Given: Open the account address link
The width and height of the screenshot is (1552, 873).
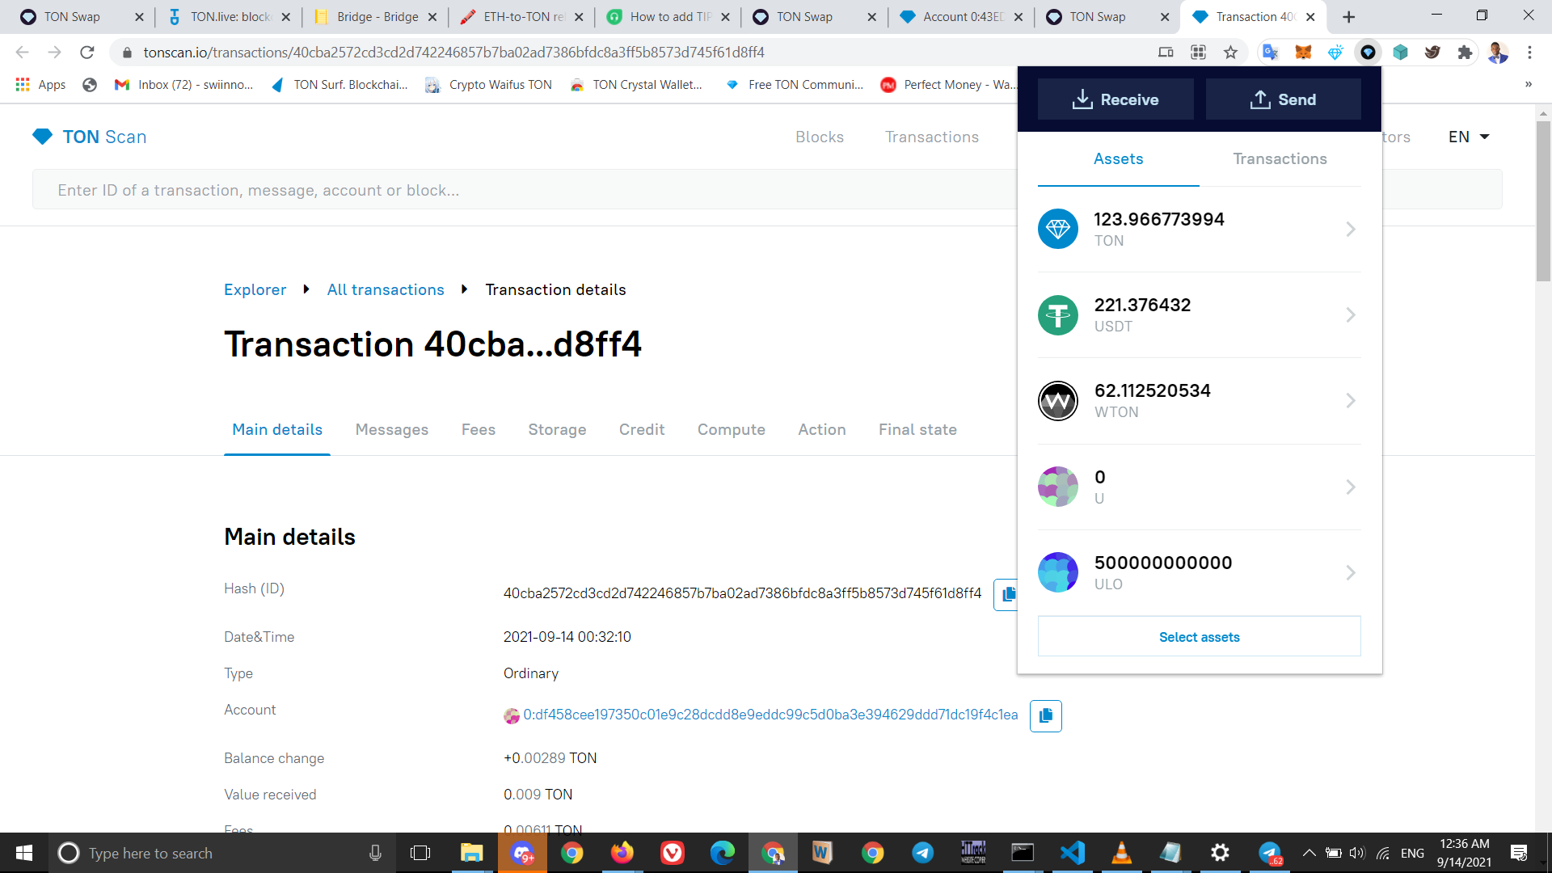Looking at the screenshot, I should 770,715.
